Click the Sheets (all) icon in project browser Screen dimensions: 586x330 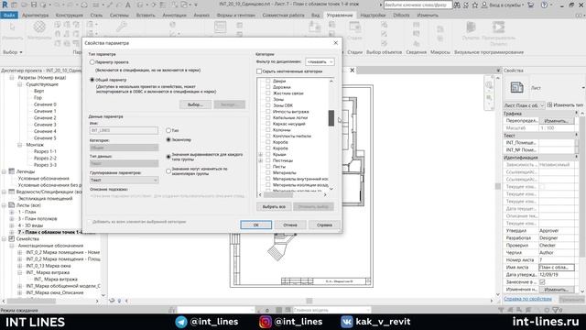coord(12,205)
